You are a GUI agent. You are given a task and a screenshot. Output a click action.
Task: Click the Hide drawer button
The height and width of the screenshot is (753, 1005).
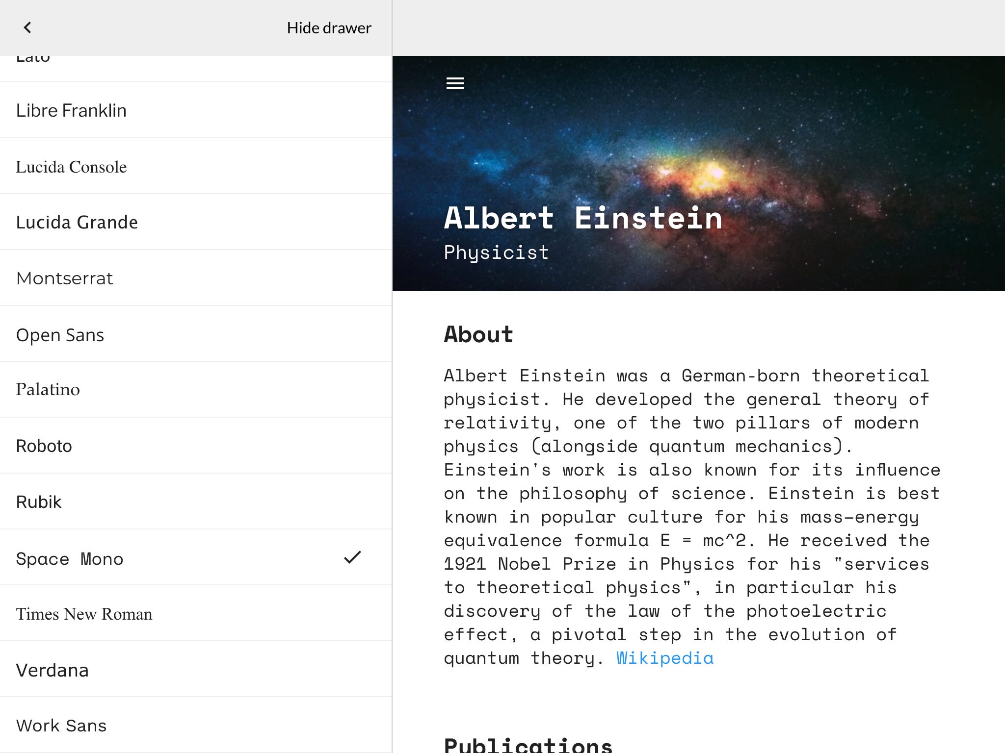[x=329, y=28]
